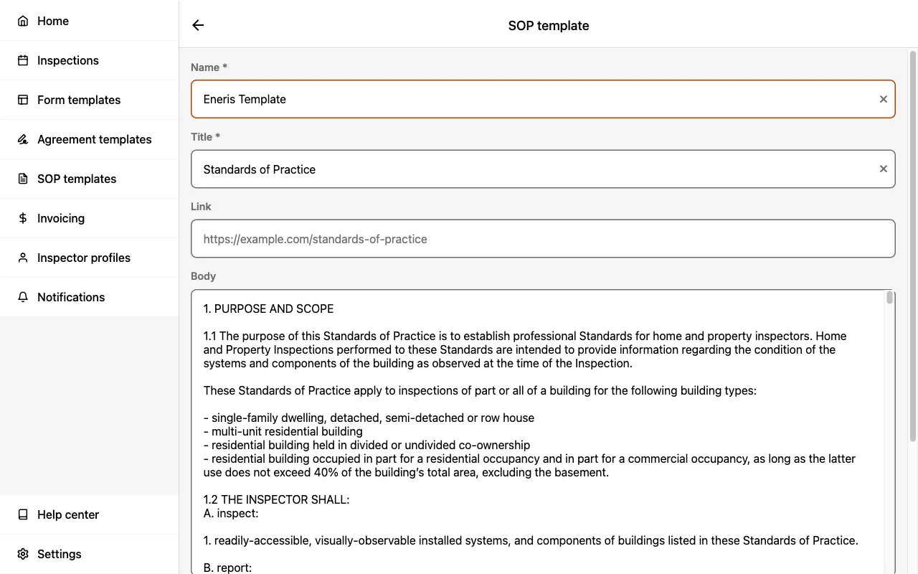This screenshot has height=574, width=918.
Task: Click the Body scrollbar on the right
Action: point(890,297)
